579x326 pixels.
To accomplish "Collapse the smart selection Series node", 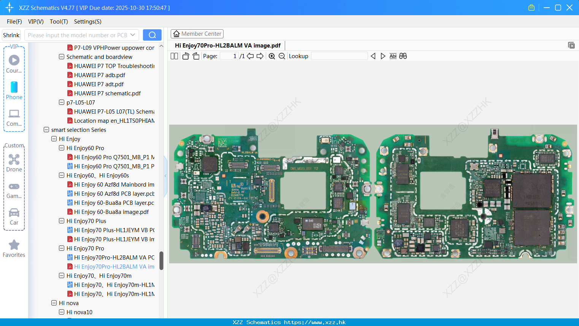I will [46, 130].
